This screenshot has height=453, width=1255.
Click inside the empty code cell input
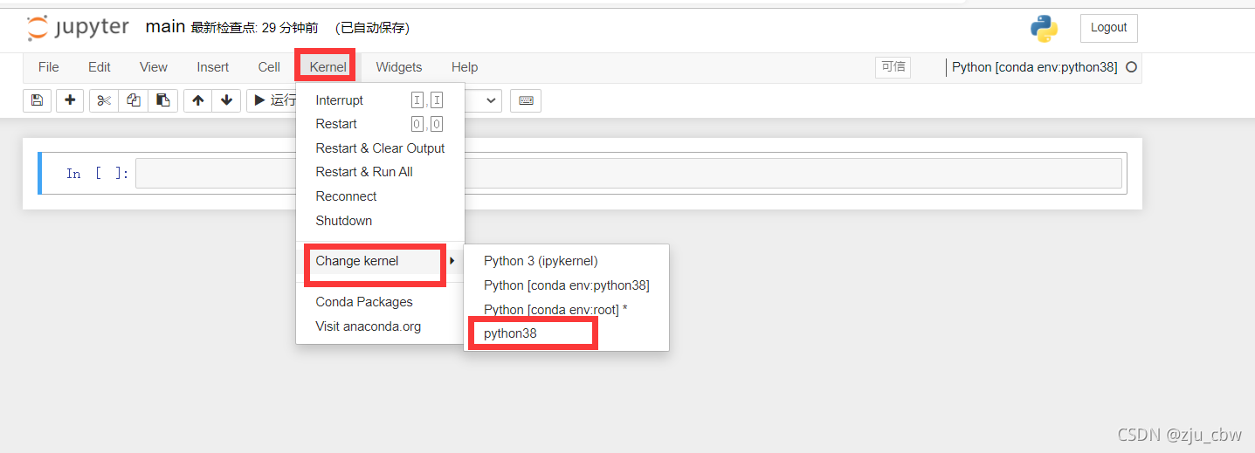click(628, 173)
